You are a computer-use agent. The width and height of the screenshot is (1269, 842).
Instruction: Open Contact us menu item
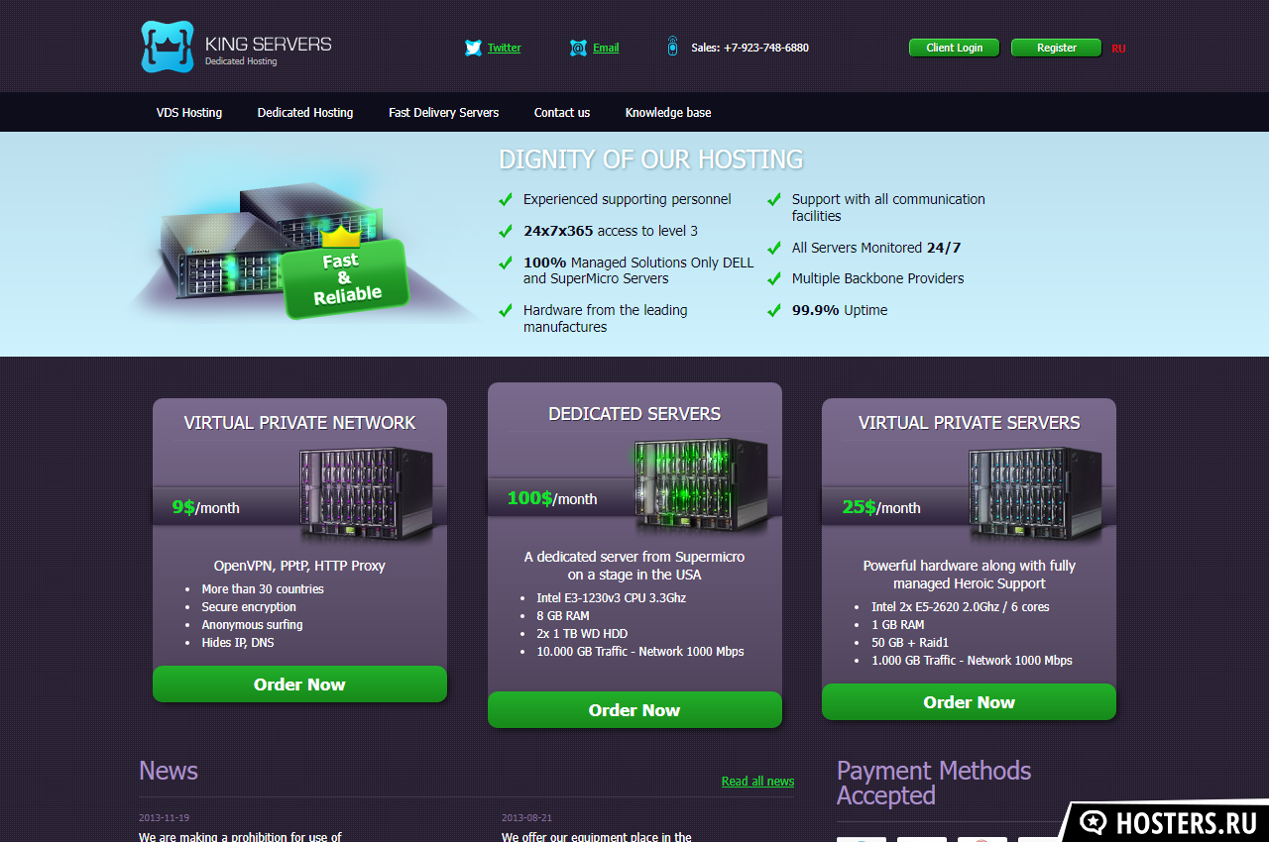pyautogui.click(x=562, y=113)
